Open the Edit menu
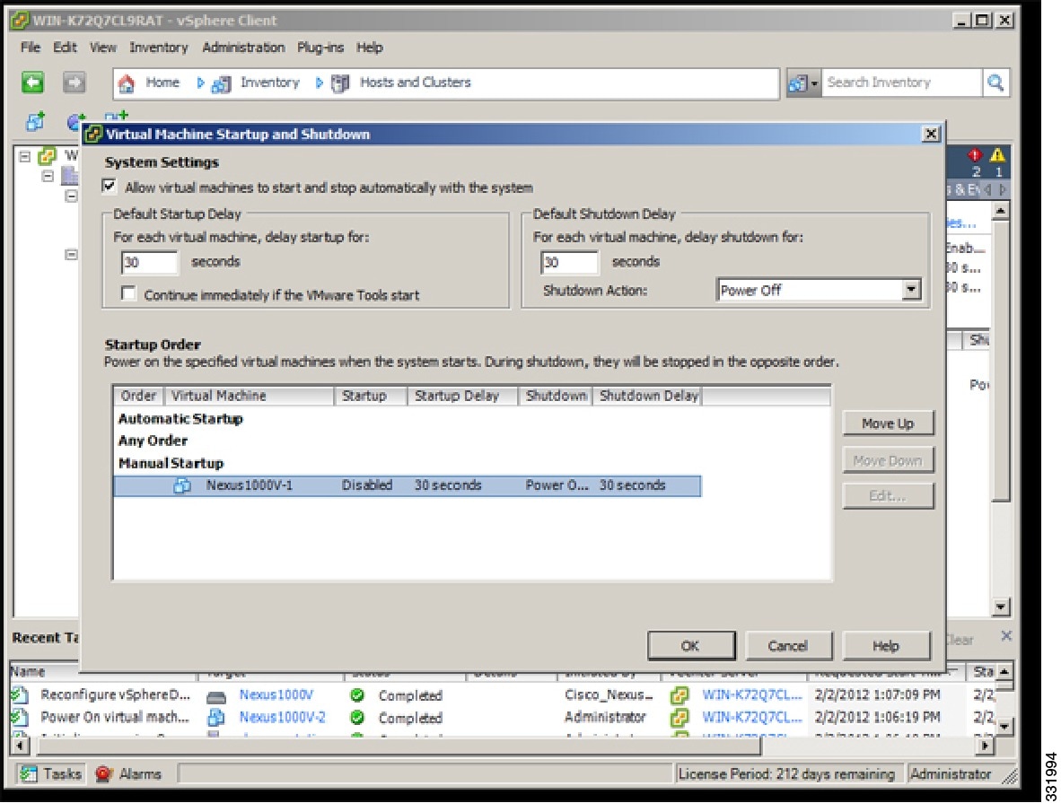Screen dimensions: 1061x803 [65, 48]
